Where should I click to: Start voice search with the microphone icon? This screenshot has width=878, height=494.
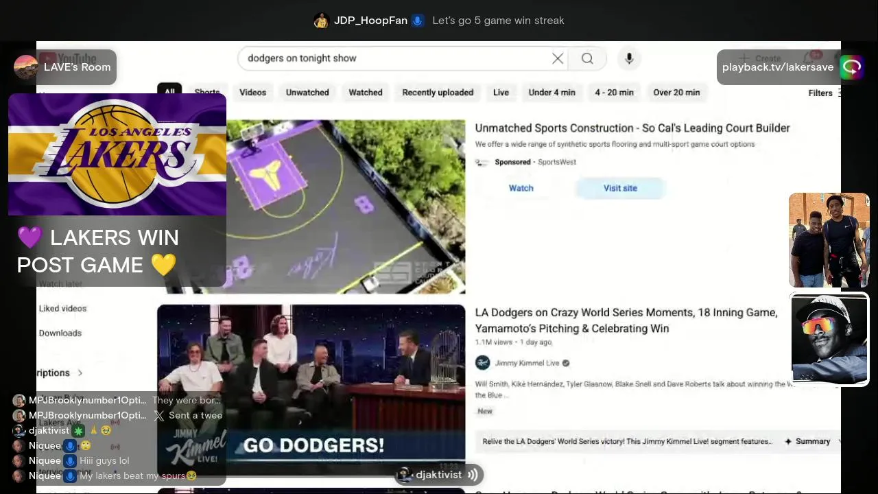(629, 58)
